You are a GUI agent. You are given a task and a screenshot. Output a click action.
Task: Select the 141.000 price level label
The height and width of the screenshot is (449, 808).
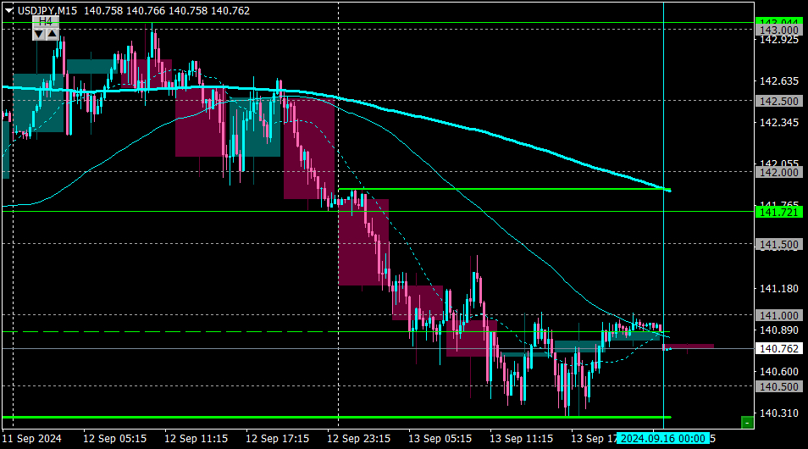point(778,315)
